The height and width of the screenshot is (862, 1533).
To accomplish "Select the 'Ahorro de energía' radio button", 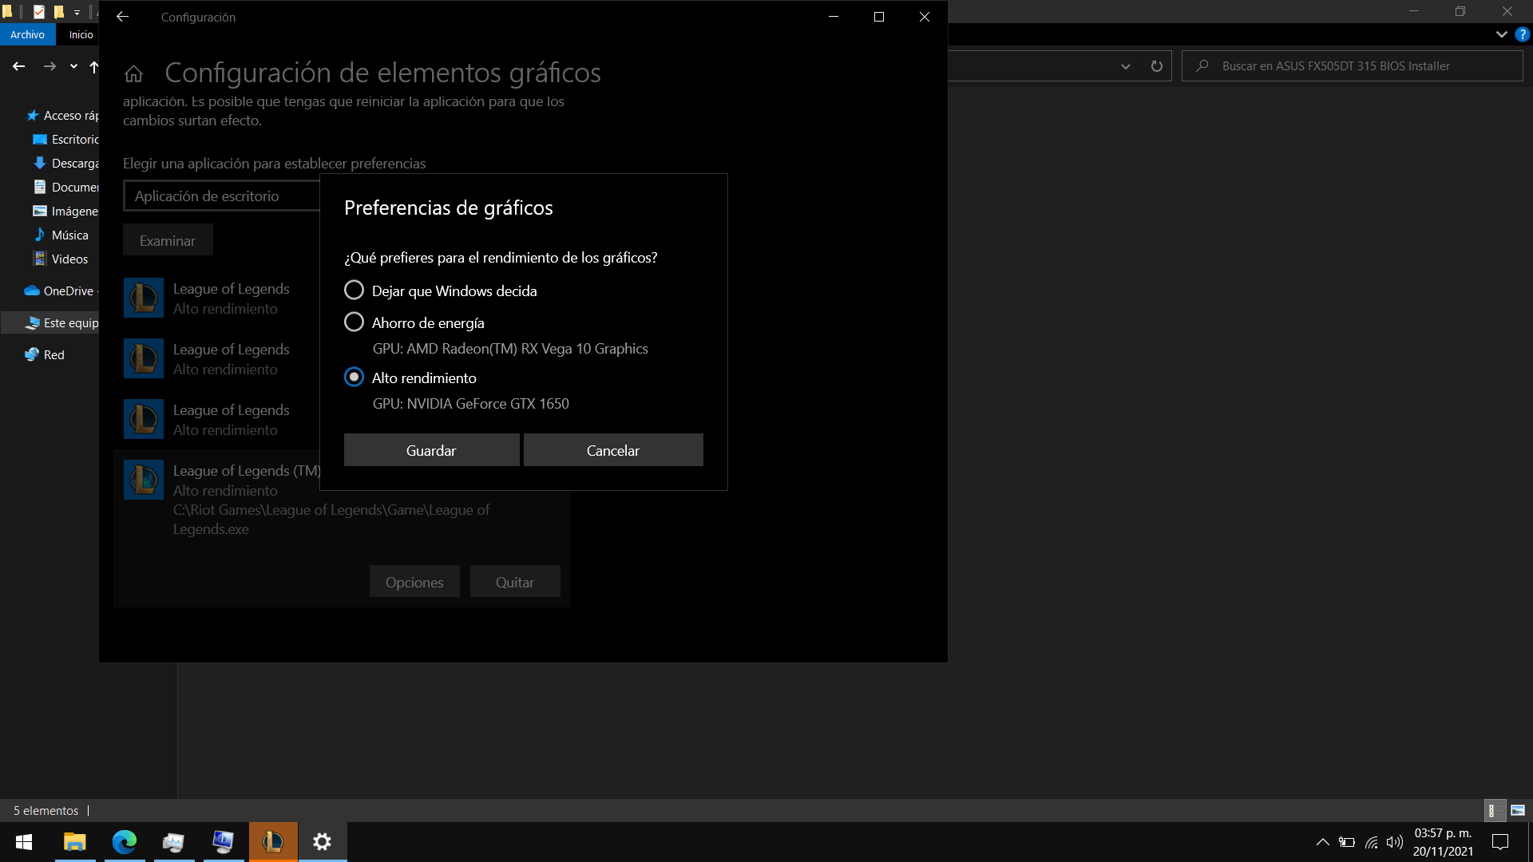I will [x=354, y=322].
